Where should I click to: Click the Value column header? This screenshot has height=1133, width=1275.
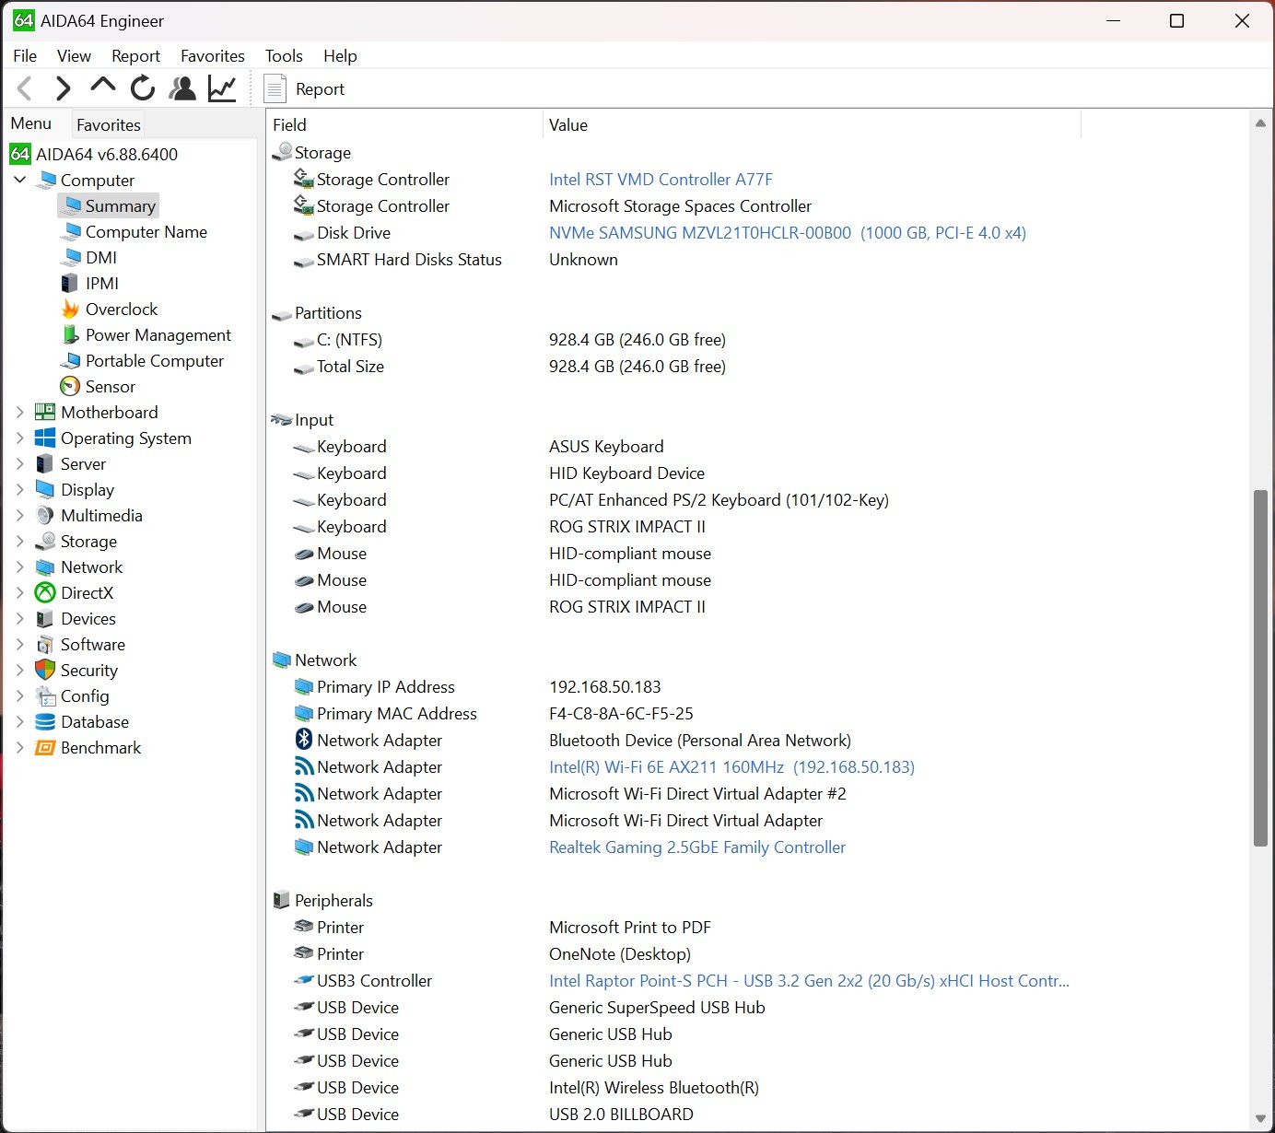click(x=812, y=125)
